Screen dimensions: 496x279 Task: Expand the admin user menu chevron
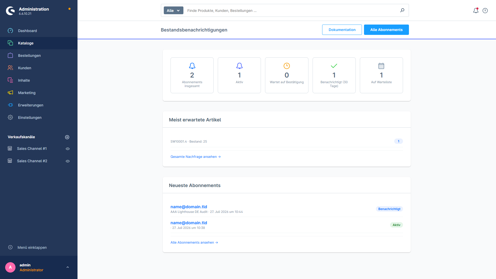click(68, 267)
